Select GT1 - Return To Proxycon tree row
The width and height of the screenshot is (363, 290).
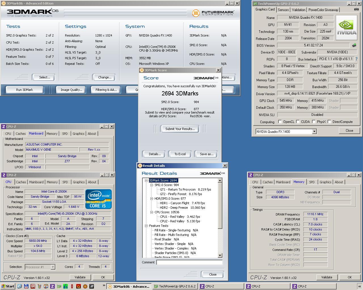click(x=185, y=189)
